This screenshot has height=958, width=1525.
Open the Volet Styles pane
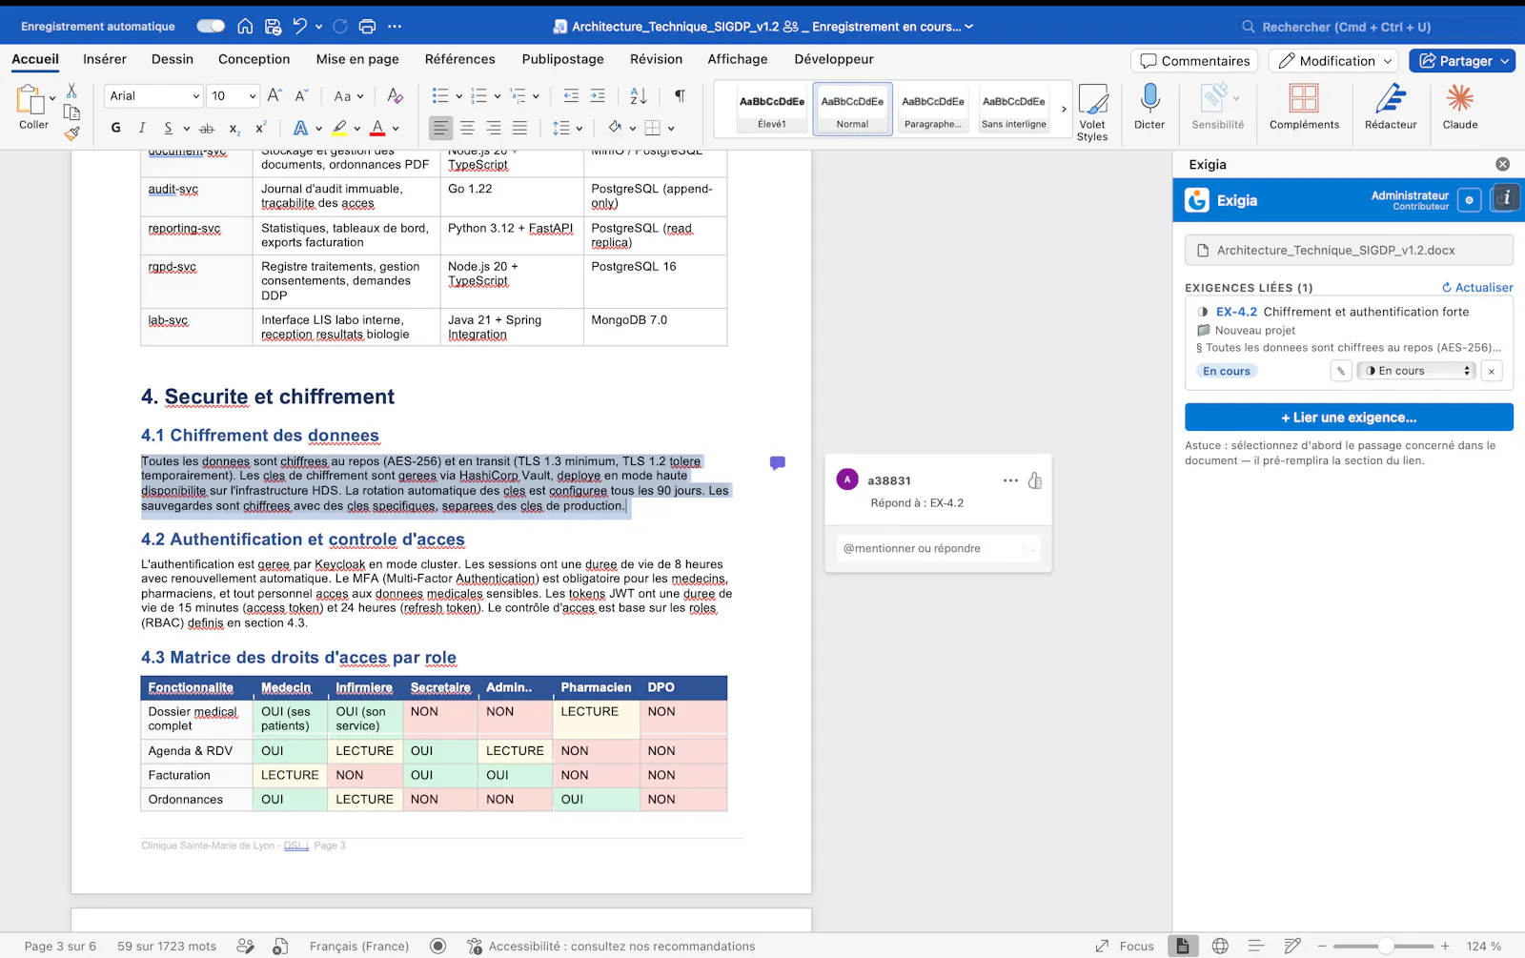point(1092,112)
